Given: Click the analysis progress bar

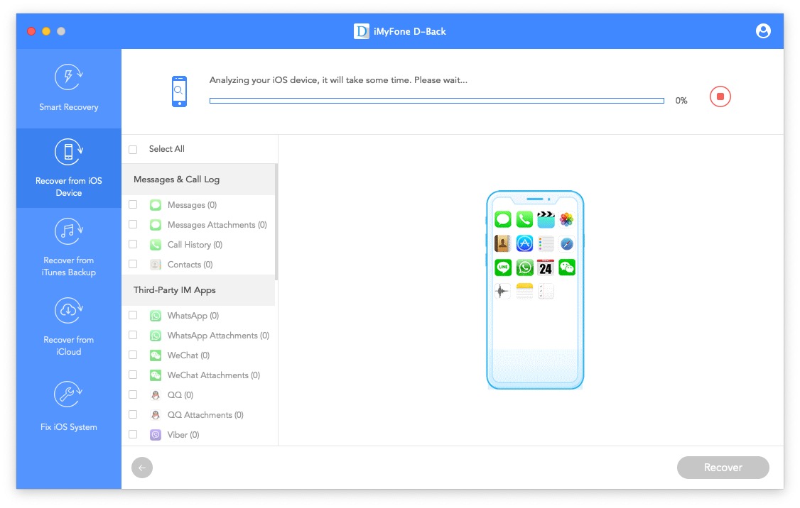Looking at the screenshot, I should [x=437, y=101].
